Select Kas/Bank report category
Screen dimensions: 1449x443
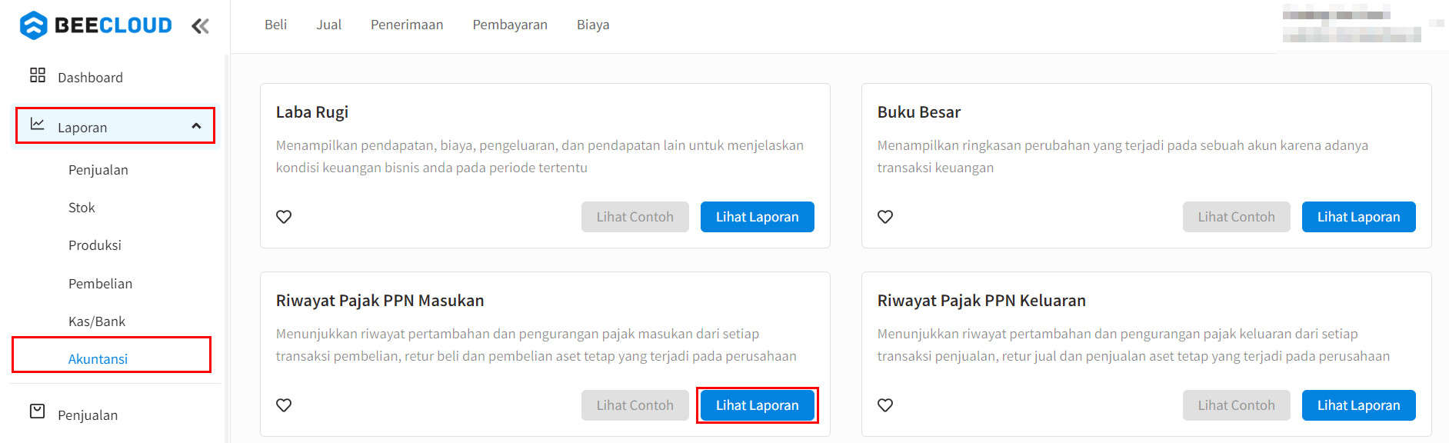pyautogui.click(x=97, y=321)
